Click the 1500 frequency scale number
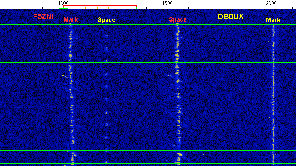Viewport: 296px width, 166px height. tap(167, 3)
